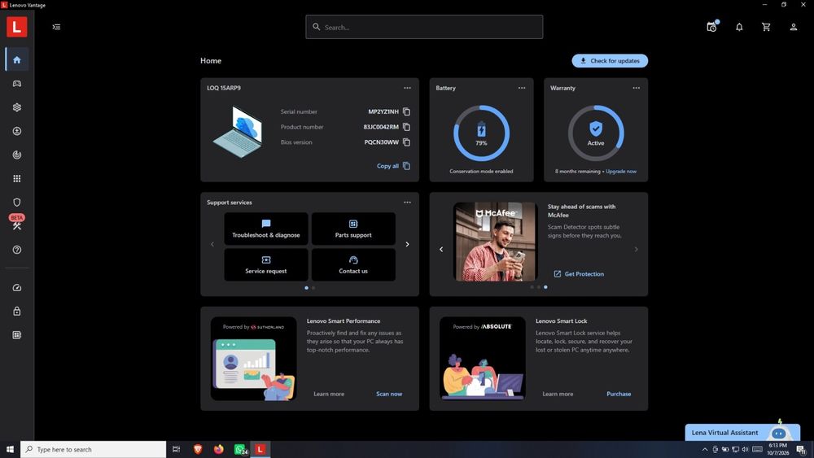This screenshot has width=814, height=458.
Task: Open the System update download sidebar icon
Action: pyautogui.click(x=16, y=131)
